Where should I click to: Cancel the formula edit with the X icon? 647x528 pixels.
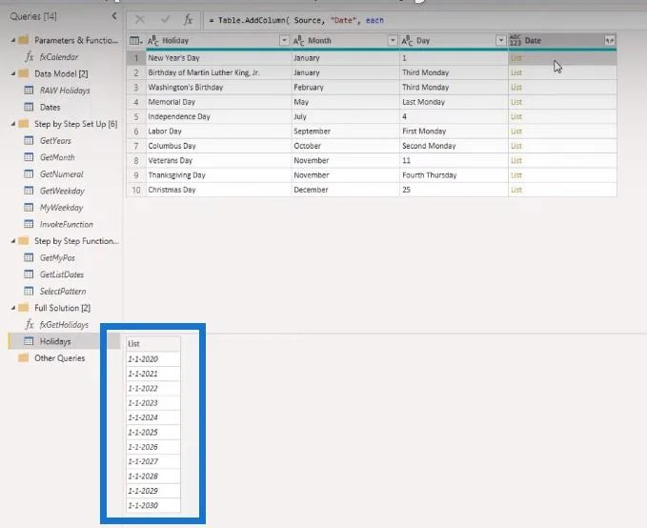coord(140,19)
